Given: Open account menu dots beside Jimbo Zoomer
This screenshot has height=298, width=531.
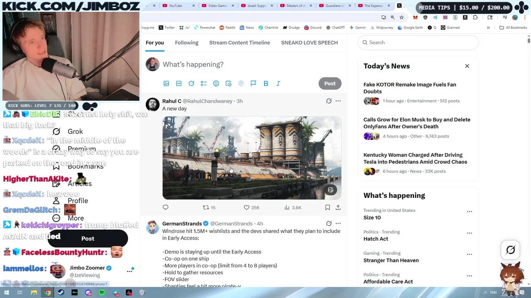Looking at the screenshot, I should (x=129, y=271).
